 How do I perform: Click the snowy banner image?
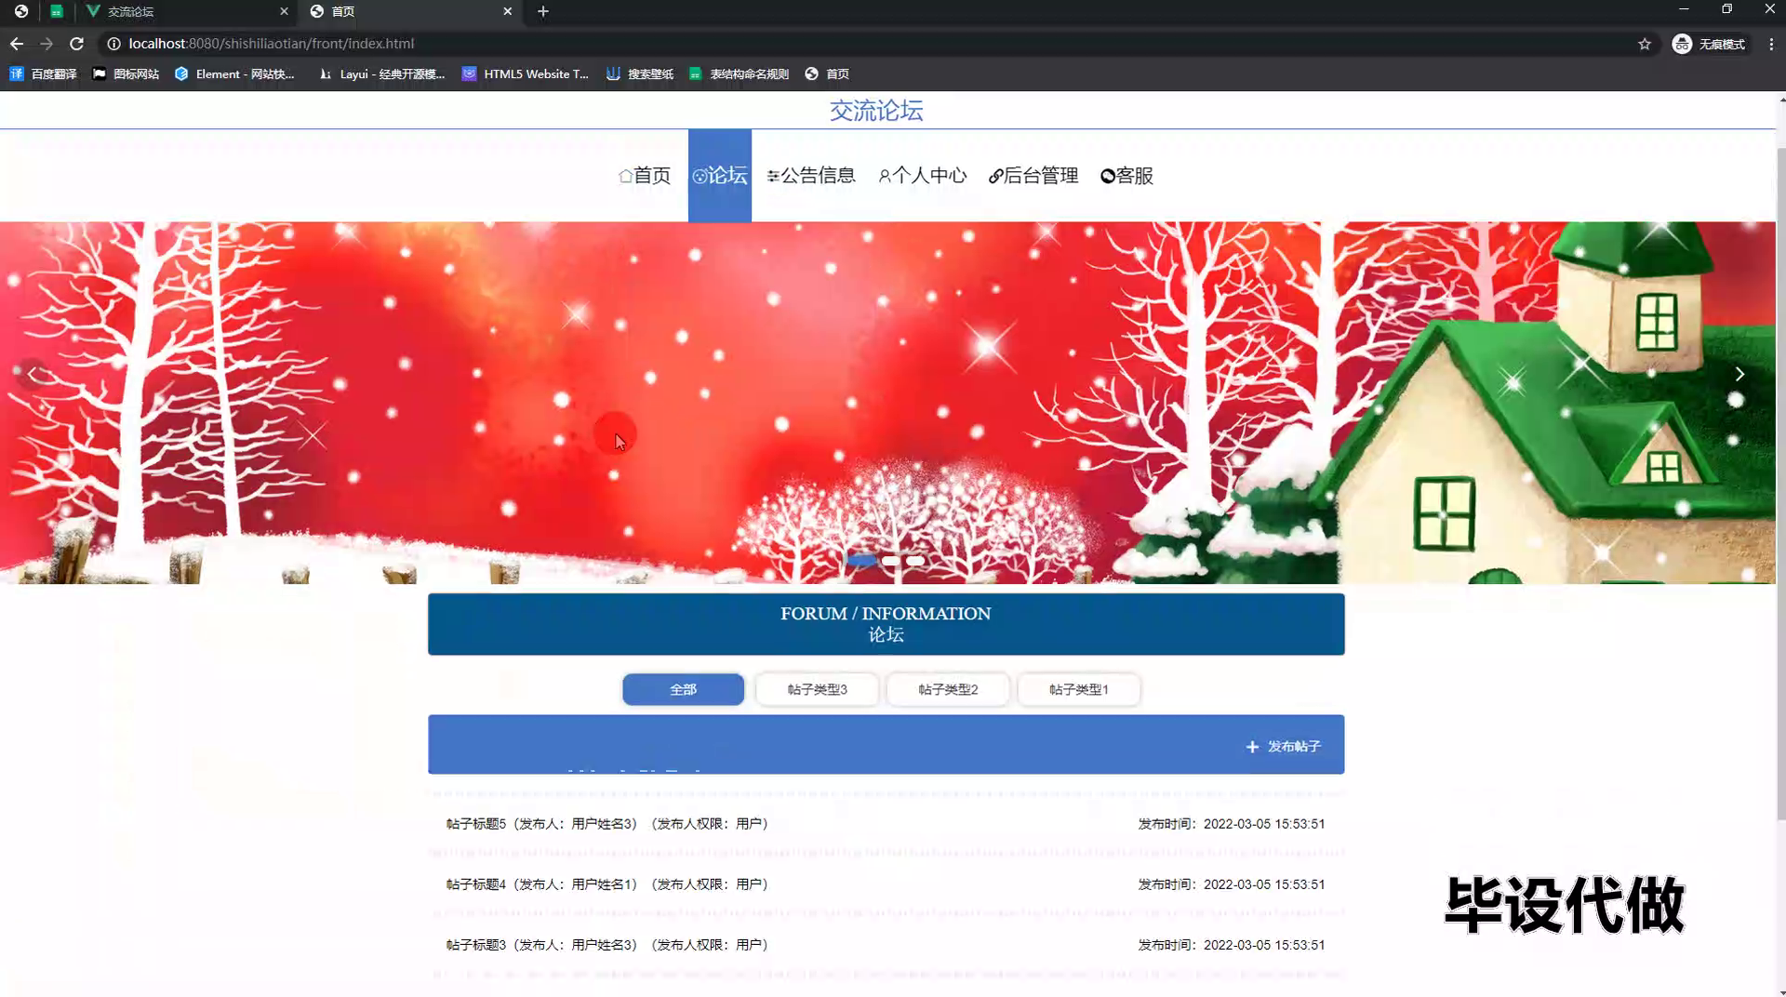coord(887,403)
